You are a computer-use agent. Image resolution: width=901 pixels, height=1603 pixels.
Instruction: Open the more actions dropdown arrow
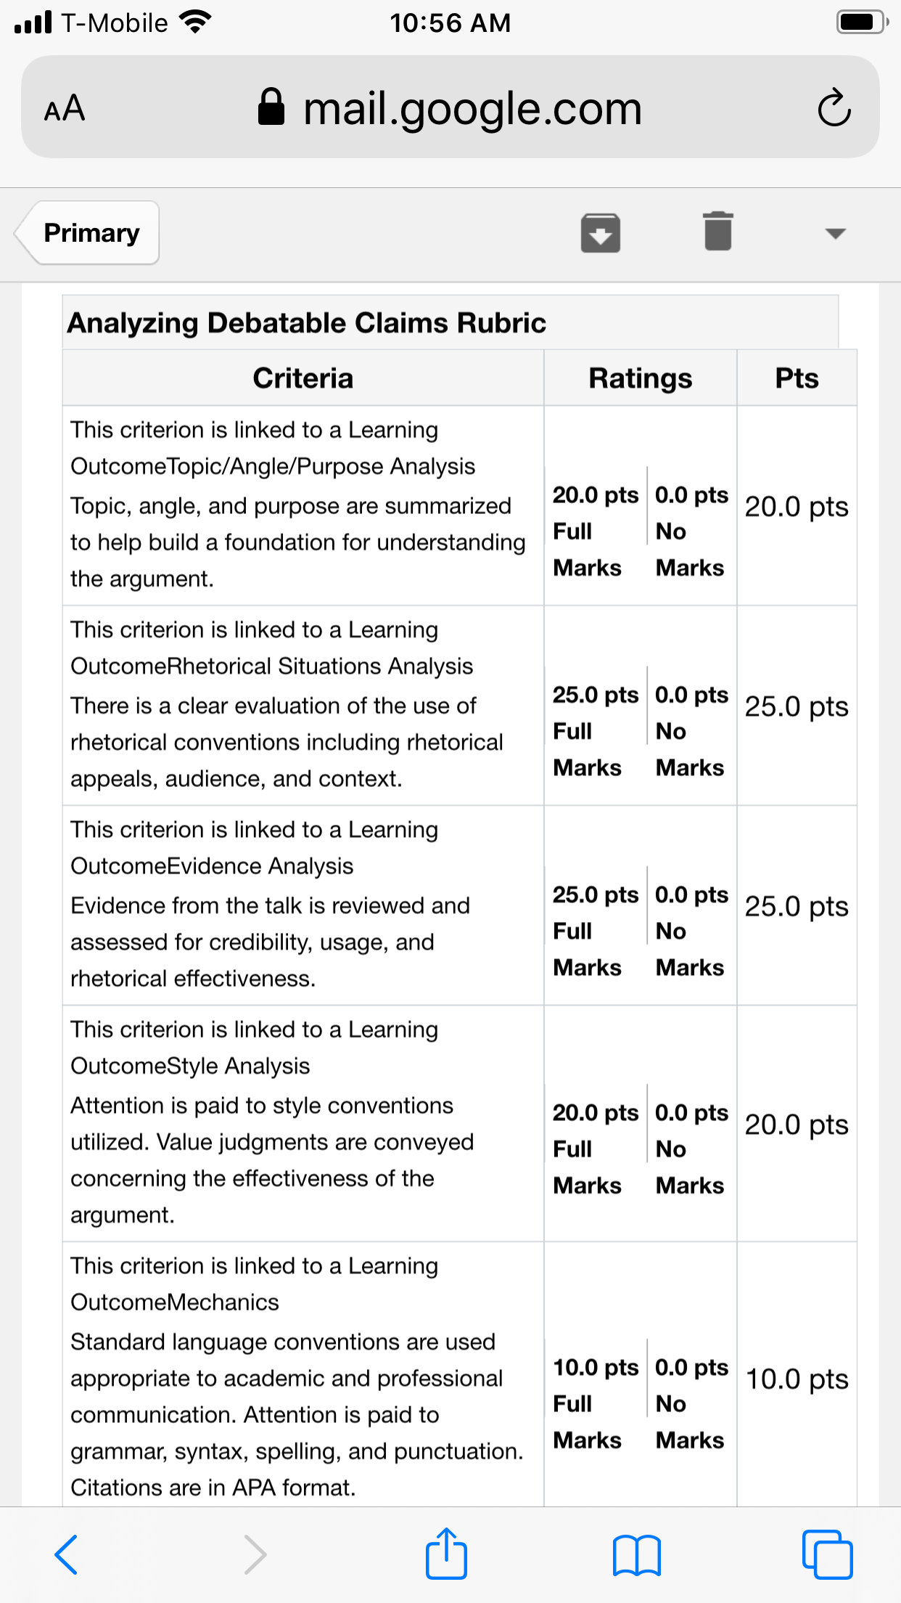coord(836,233)
